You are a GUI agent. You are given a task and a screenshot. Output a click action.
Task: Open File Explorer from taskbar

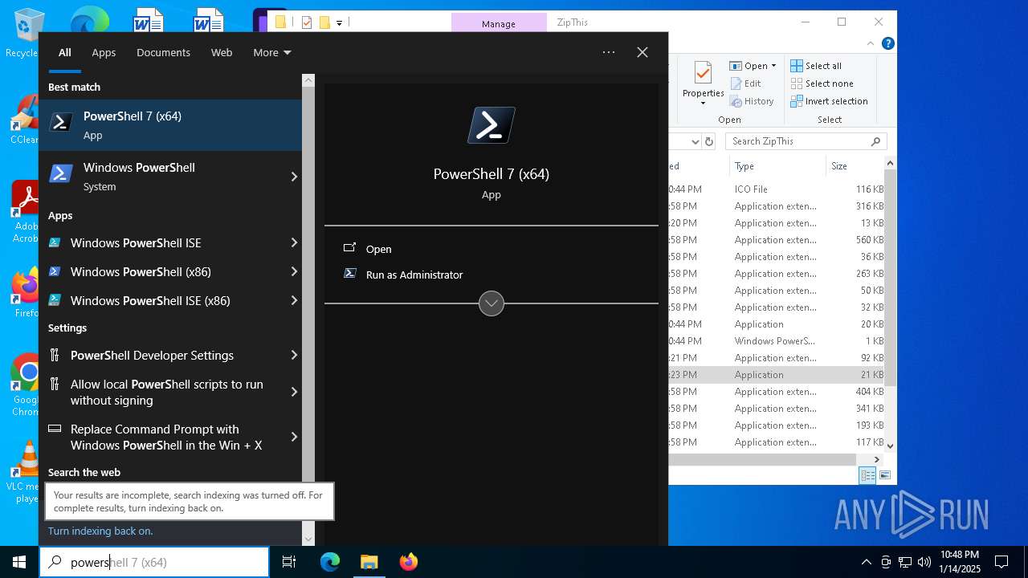[x=369, y=562]
